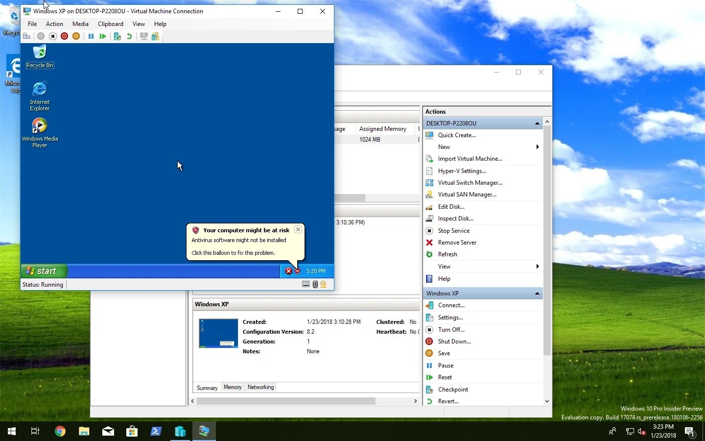Refresh the Hyper-V Manager server view
The width and height of the screenshot is (705, 441).
[x=447, y=254]
